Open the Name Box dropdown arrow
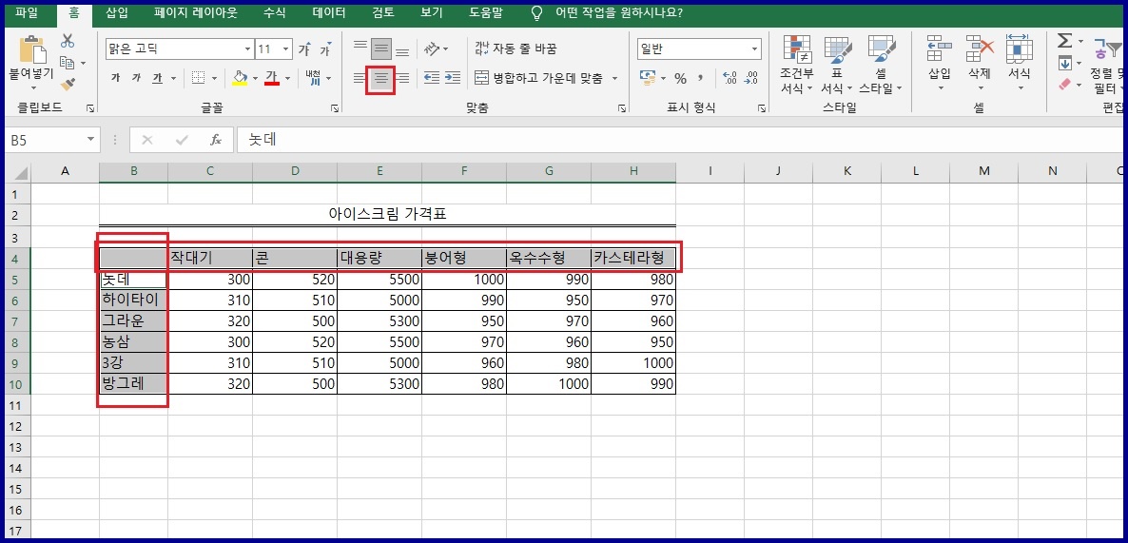The image size is (1128, 543). (x=90, y=140)
